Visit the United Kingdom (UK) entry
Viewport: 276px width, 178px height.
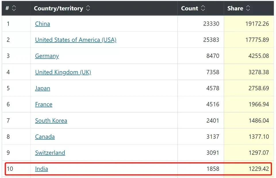tap(63, 72)
